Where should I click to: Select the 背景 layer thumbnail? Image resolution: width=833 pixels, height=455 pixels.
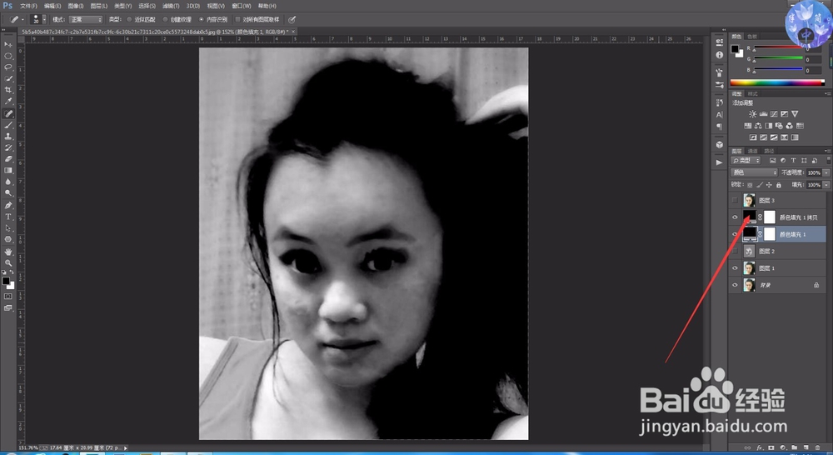(x=749, y=286)
